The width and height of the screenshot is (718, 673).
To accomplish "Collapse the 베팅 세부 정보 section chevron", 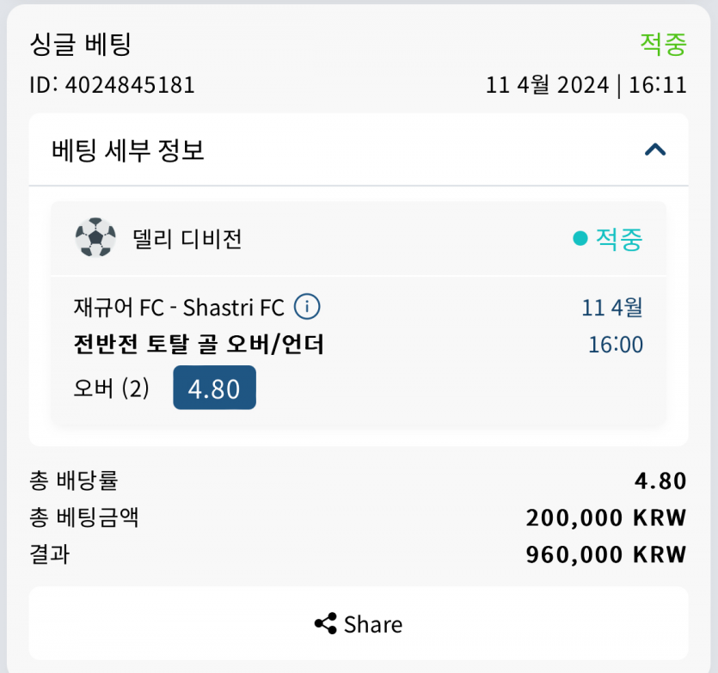I will [x=655, y=150].
